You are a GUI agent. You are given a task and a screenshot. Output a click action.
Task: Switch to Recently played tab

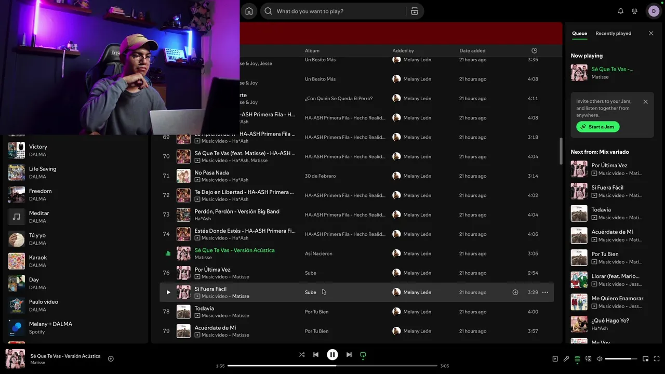pyautogui.click(x=613, y=33)
